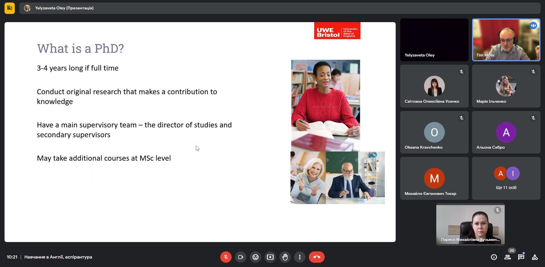Toggle the camera button
The image size is (545, 267).
tap(241, 257)
